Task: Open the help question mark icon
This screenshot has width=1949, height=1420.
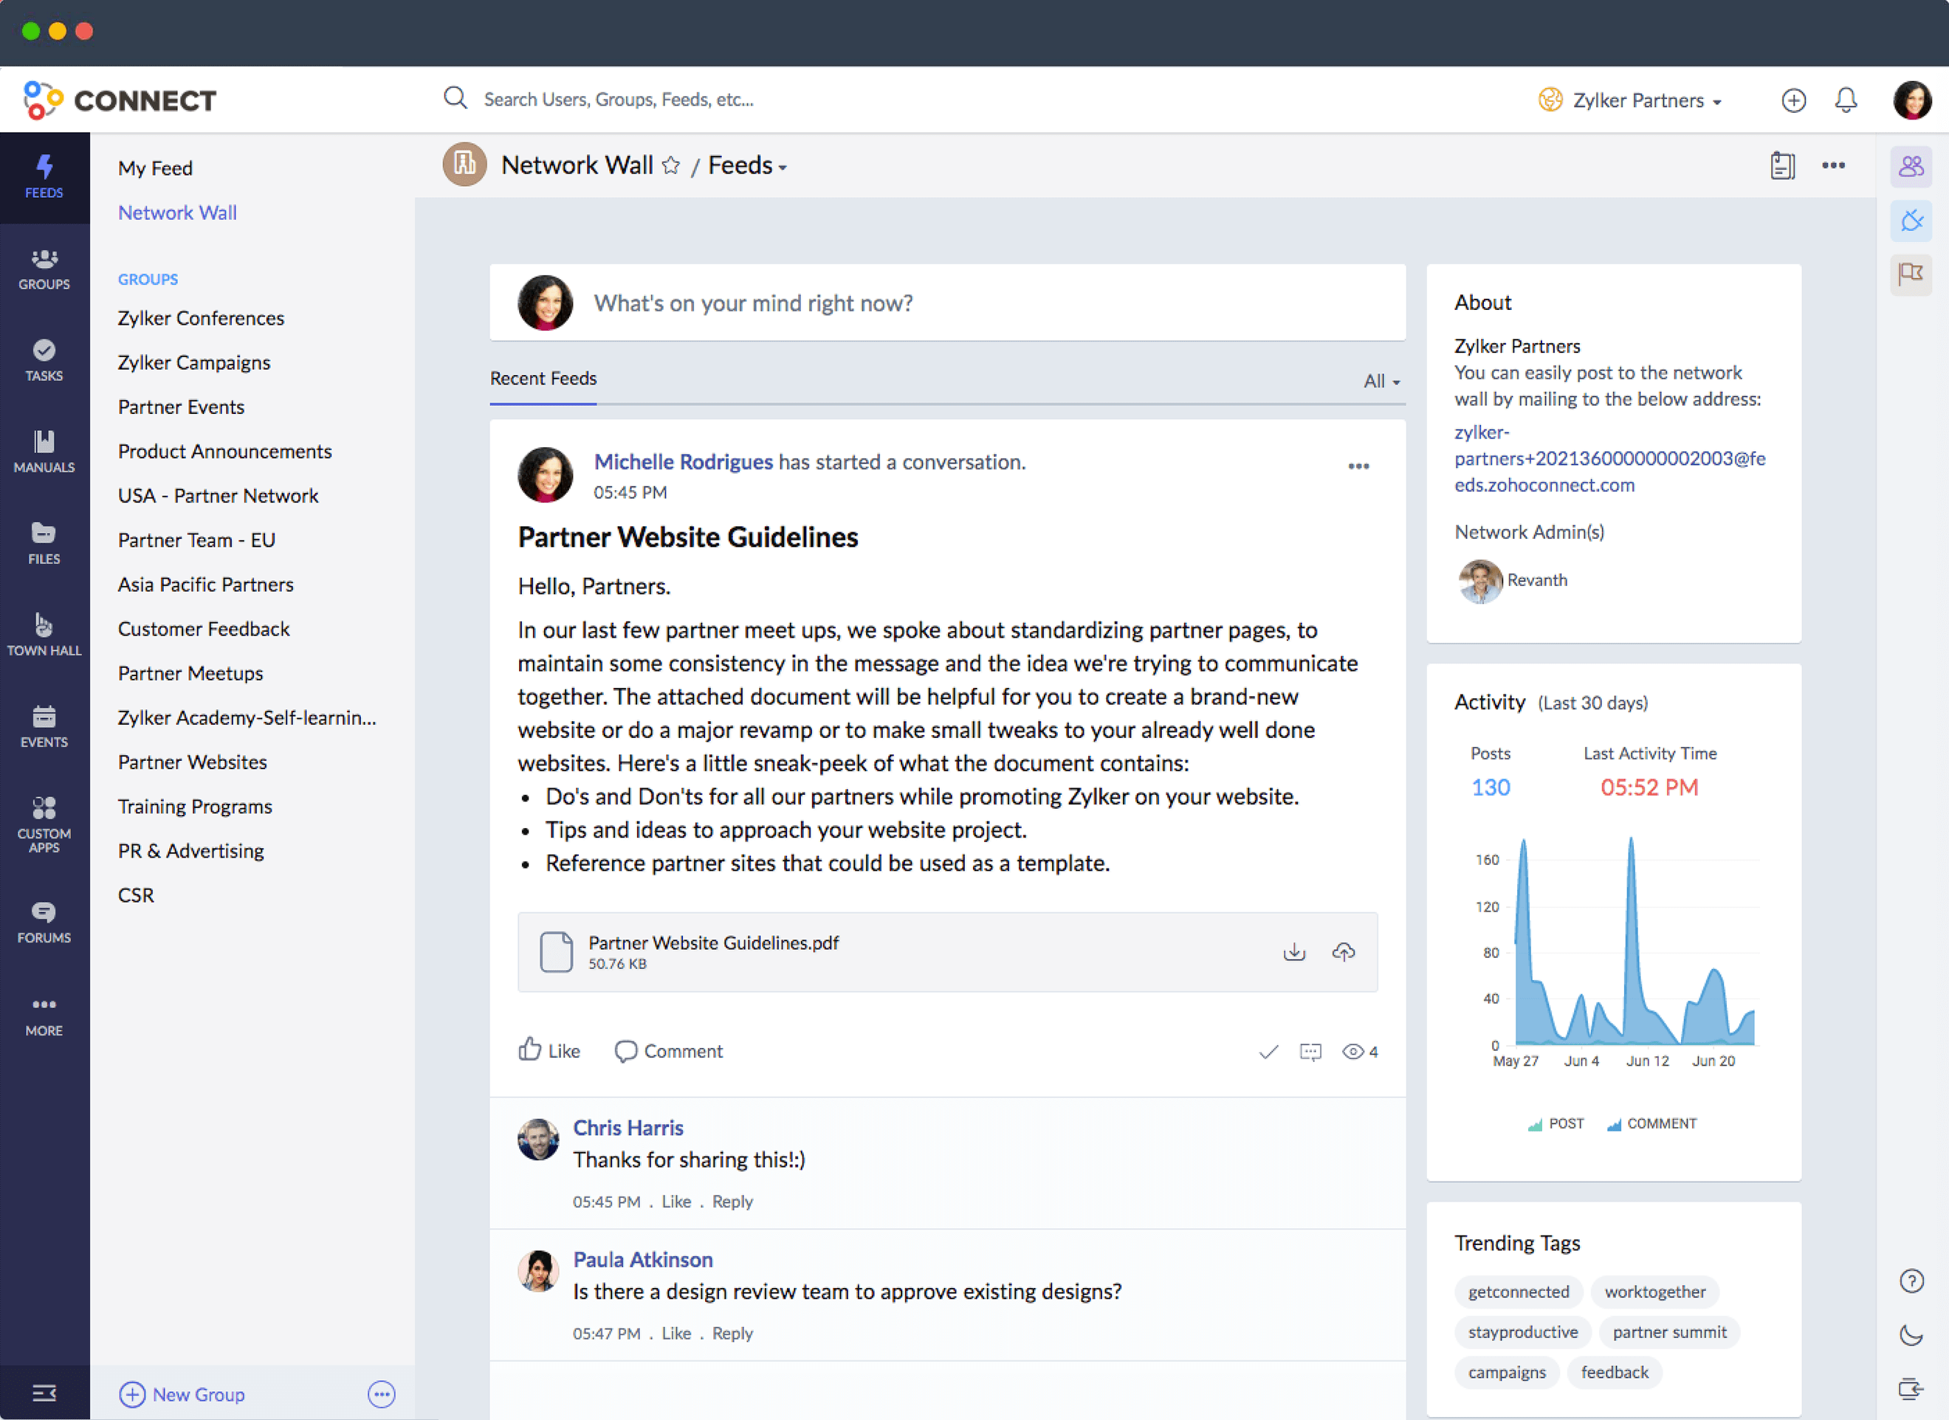Action: [x=1911, y=1281]
